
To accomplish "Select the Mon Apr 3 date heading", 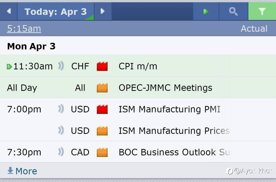I will [31, 46].
